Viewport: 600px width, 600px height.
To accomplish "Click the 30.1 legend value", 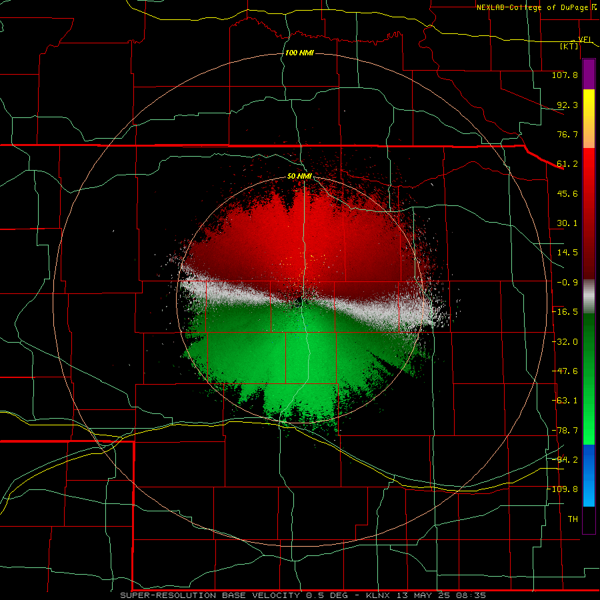I will click(567, 223).
